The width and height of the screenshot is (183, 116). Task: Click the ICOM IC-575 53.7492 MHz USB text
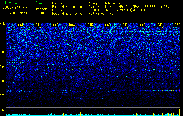117,10
